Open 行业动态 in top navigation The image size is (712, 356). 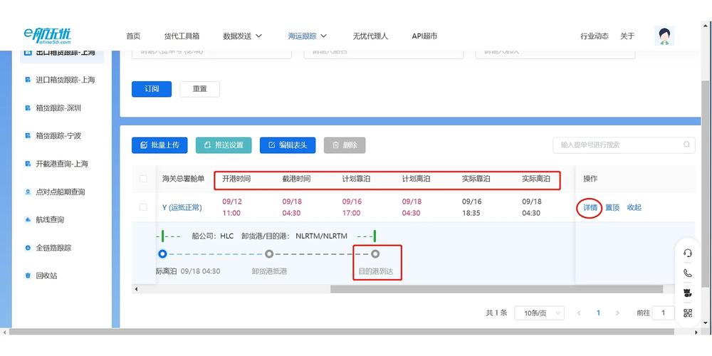point(595,36)
